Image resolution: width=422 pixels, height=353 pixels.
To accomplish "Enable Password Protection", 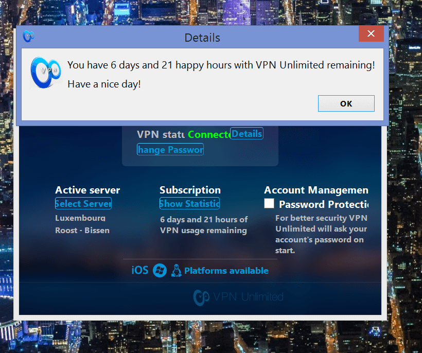I will [269, 203].
